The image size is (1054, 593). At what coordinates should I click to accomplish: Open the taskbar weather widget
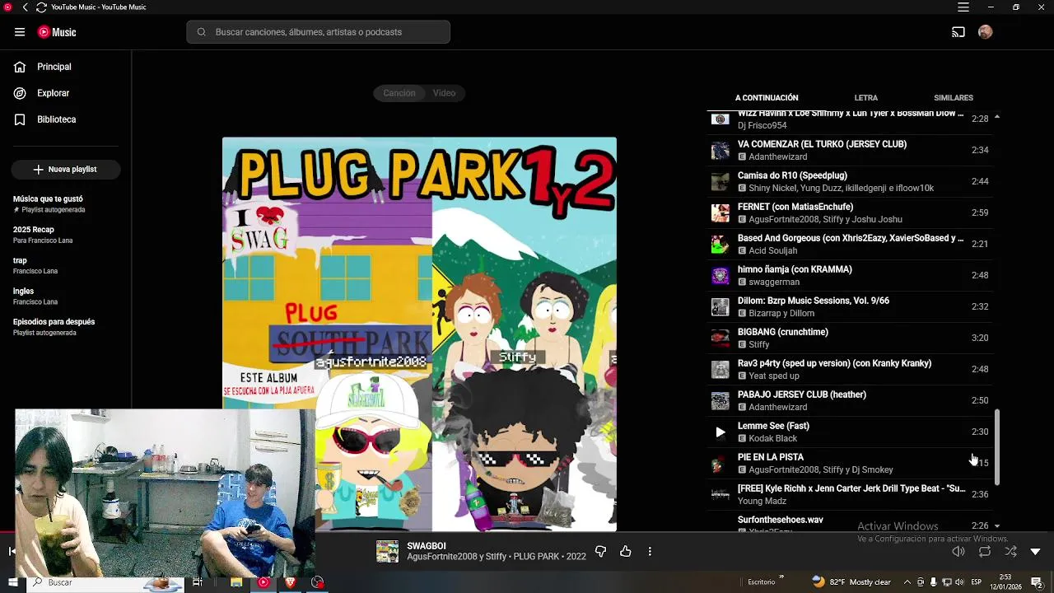pos(851,582)
